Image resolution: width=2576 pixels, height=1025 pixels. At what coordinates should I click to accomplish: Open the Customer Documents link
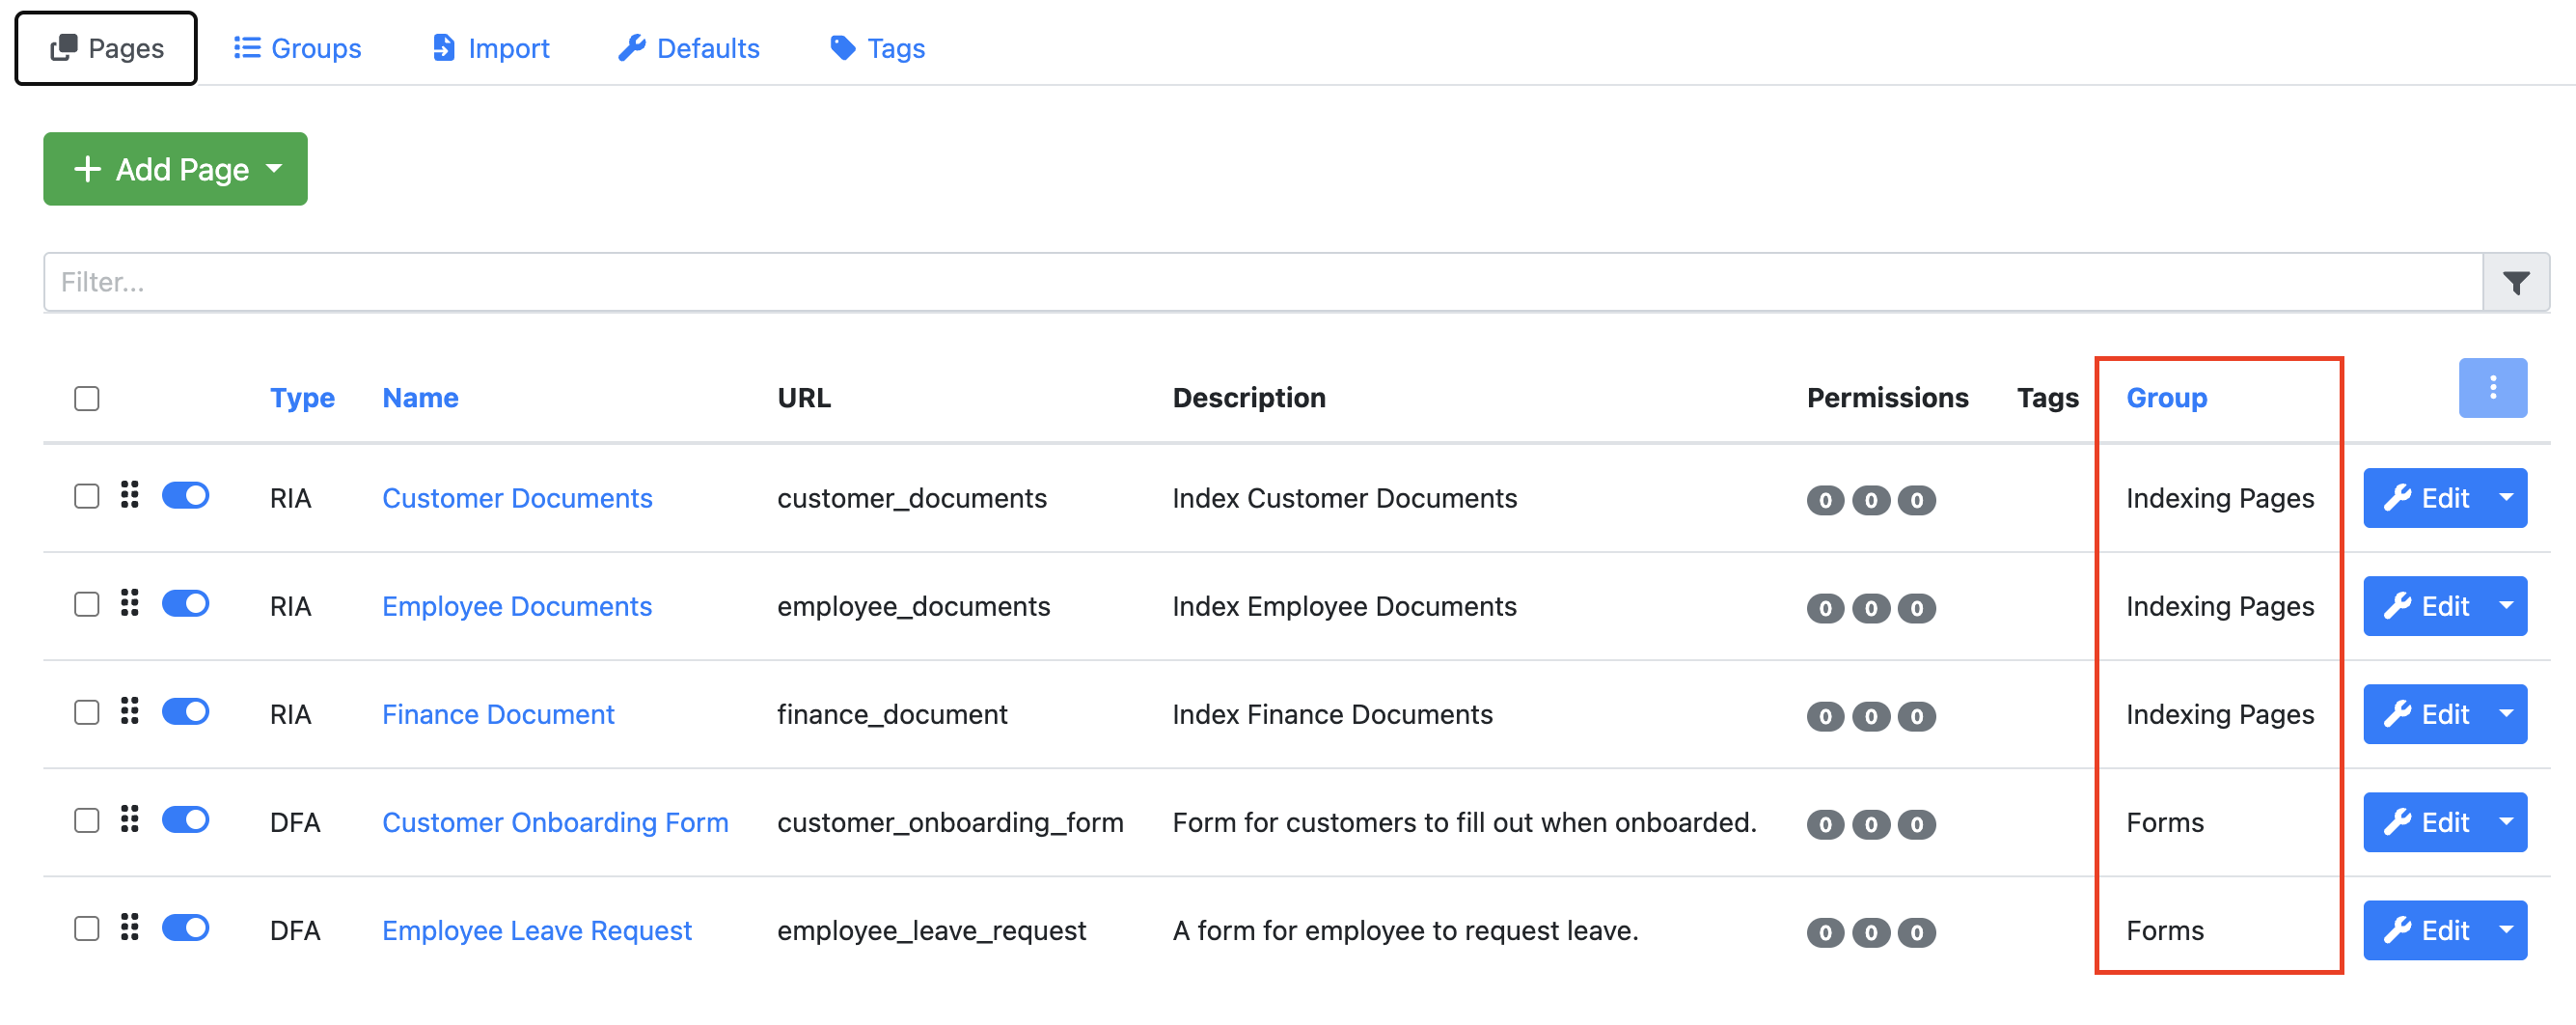coord(517,498)
